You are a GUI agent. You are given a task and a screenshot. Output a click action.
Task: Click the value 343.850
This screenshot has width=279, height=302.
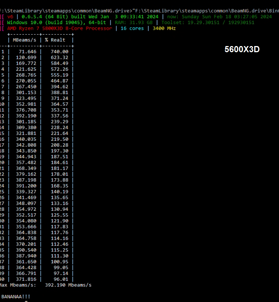[x=26, y=151]
